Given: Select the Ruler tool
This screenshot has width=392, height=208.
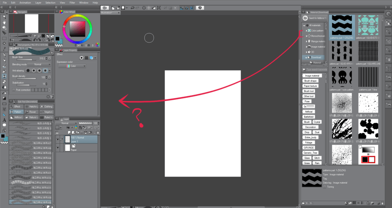Looking at the screenshot, I should coord(4,115).
